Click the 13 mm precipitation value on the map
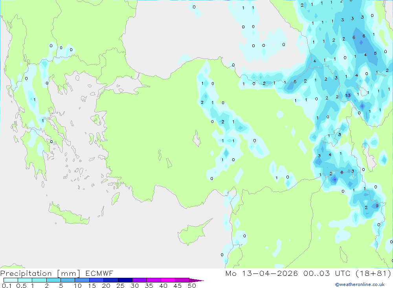Viewport: 393px width, 288px height. pyautogui.click(x=348, y=95)
